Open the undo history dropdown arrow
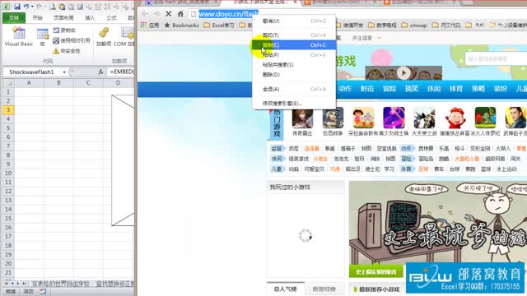The image size is (527, 296). click(x=32, y=7)
